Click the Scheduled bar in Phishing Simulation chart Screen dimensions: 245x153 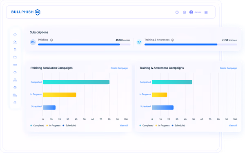click(49, 108)
